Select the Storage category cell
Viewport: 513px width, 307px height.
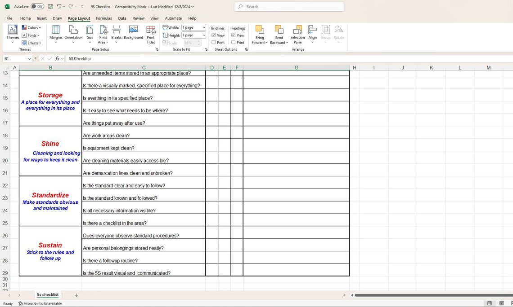(50, 101)
